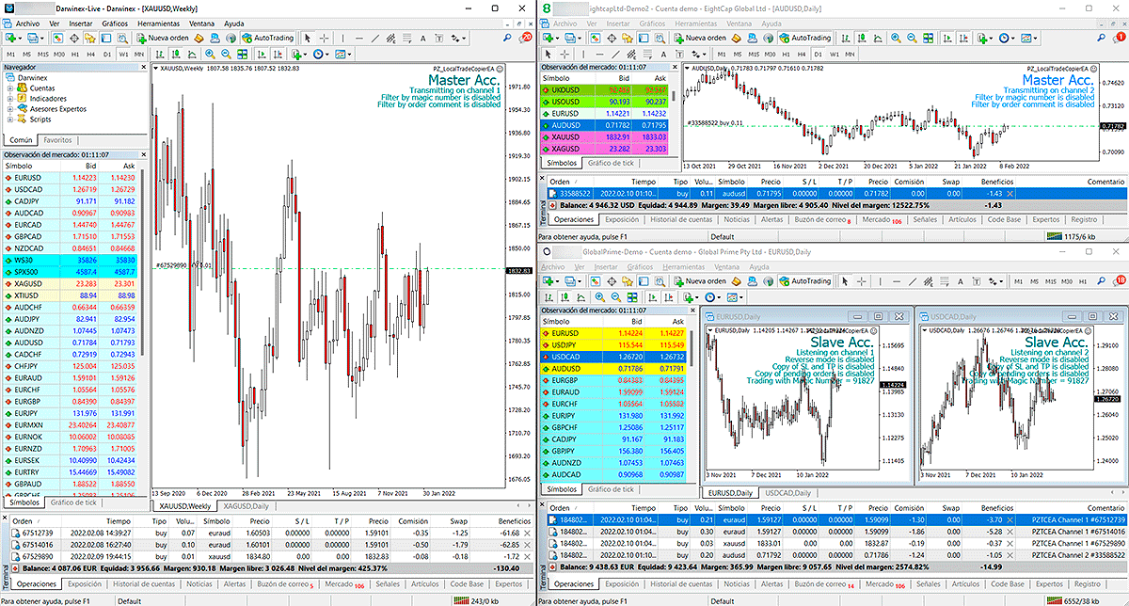
Task: Expand the Cuentas tree node
Action: [9, 88]
